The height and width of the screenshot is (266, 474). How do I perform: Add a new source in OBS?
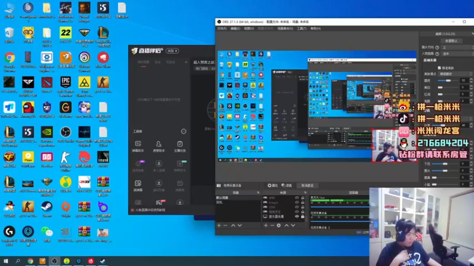[265, 225]
